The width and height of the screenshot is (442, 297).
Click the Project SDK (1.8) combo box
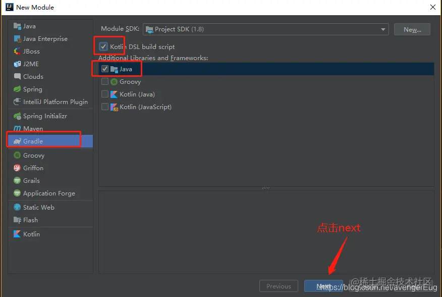point(266,29)
